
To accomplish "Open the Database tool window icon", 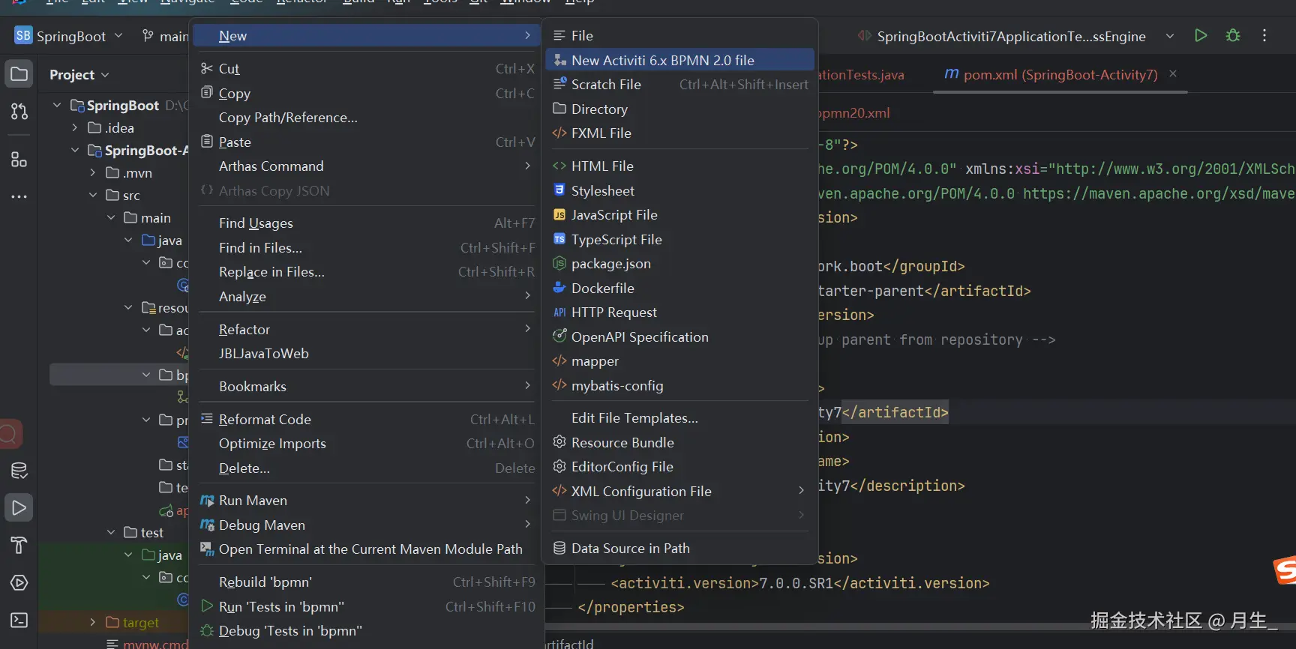I will pos(19,471).
